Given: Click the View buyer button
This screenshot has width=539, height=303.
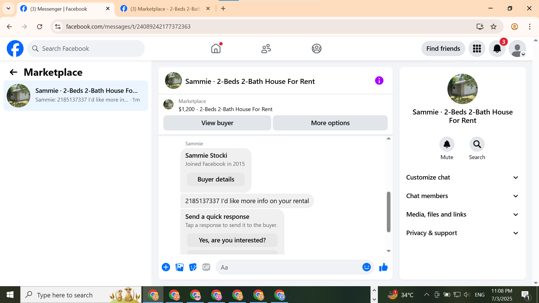Looking at the screenshot, I should click(217, 123).
